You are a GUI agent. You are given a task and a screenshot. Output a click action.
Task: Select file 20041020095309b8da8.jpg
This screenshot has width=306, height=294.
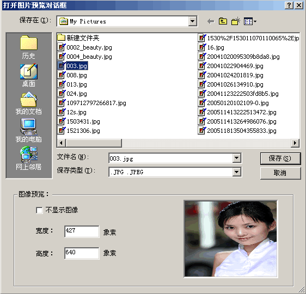tap(243, 57)
